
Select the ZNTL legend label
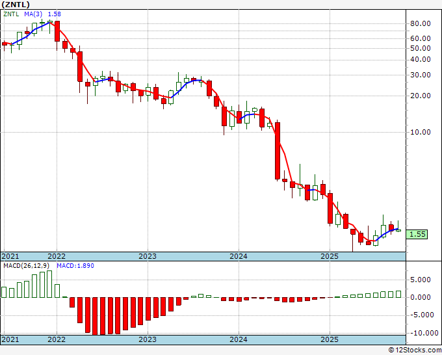[x=11, y=14]
